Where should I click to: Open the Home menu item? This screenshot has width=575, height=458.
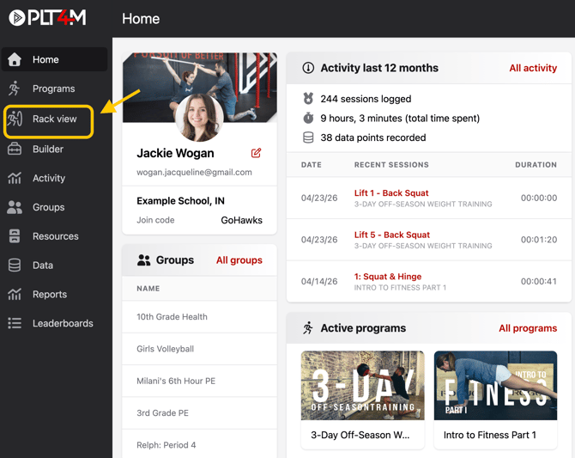55,59
